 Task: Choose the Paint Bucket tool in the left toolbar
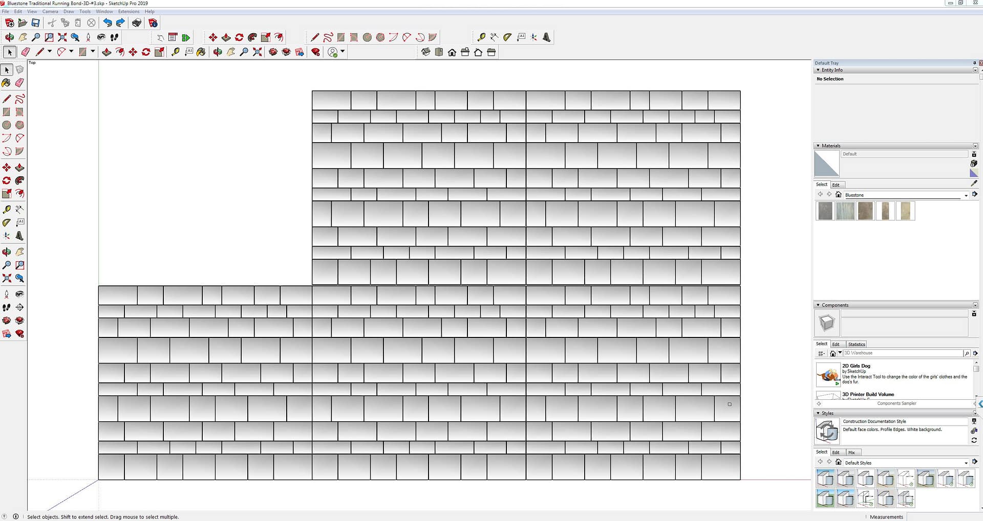[7, 83]
